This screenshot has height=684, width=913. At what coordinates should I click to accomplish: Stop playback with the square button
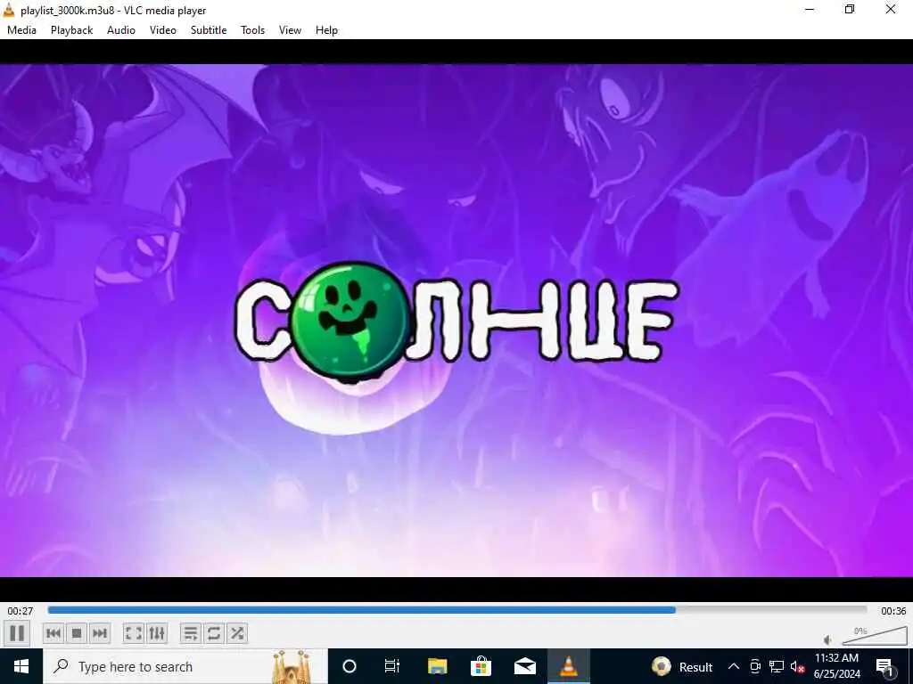click(77, 633)
